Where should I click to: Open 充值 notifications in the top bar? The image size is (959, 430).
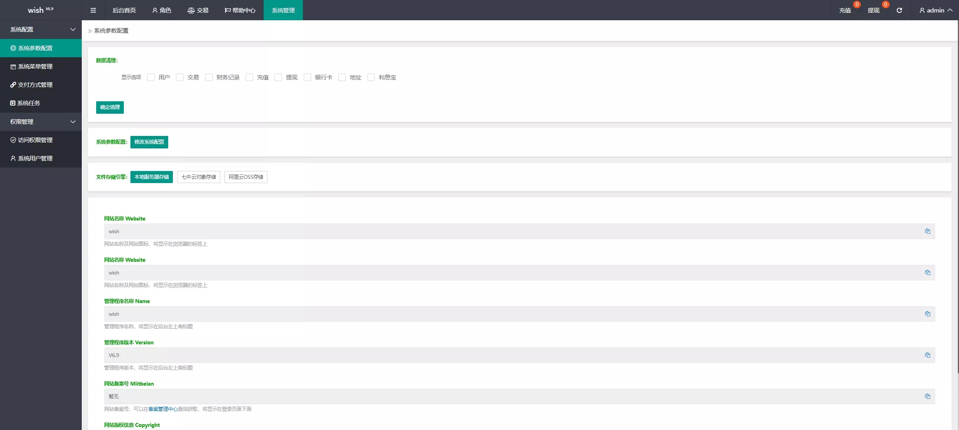[845, 11]
